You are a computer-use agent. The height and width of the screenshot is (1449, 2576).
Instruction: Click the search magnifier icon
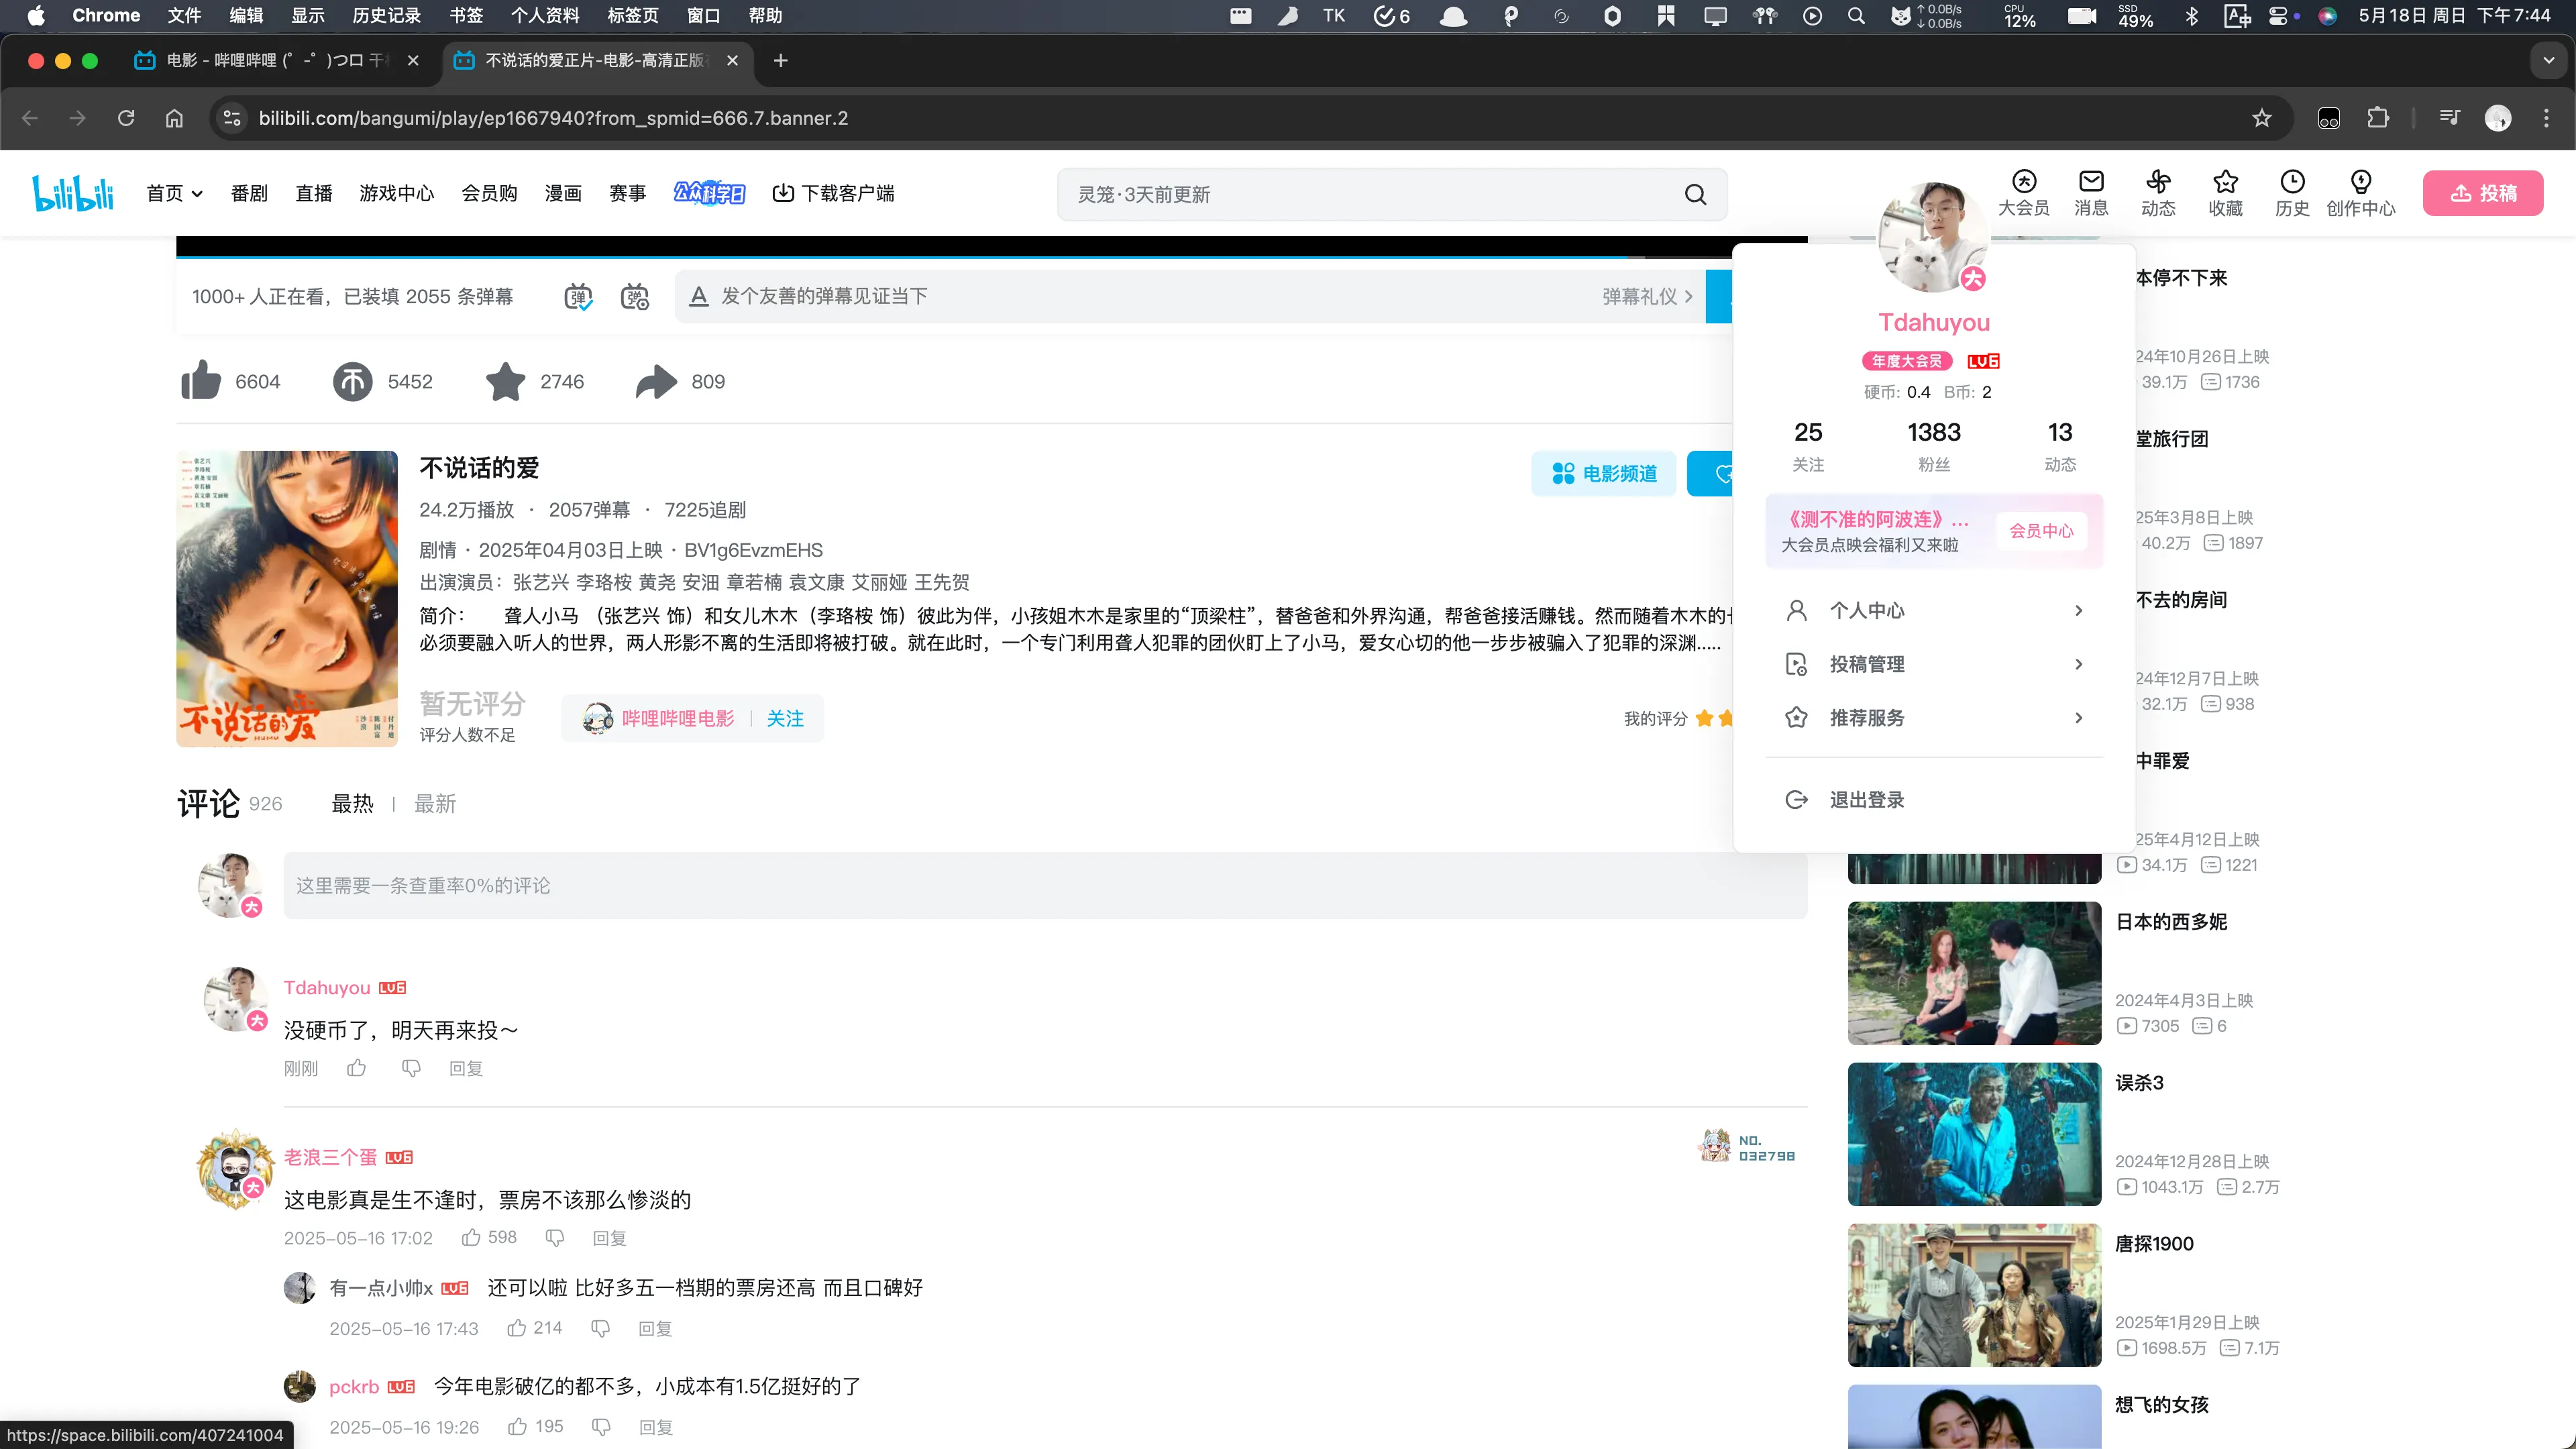[x=1695, y=194]
